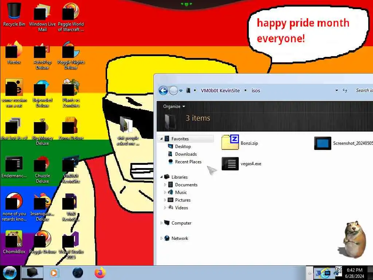Select vegas4.exe file in Explorer
Viewport: 373px width, 280px height.
coord(241,164)
